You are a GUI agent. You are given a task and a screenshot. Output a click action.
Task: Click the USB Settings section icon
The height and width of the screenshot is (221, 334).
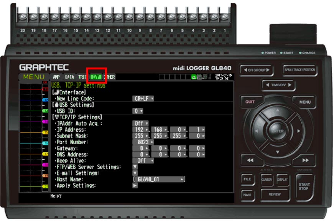click(x=56, y=105)
